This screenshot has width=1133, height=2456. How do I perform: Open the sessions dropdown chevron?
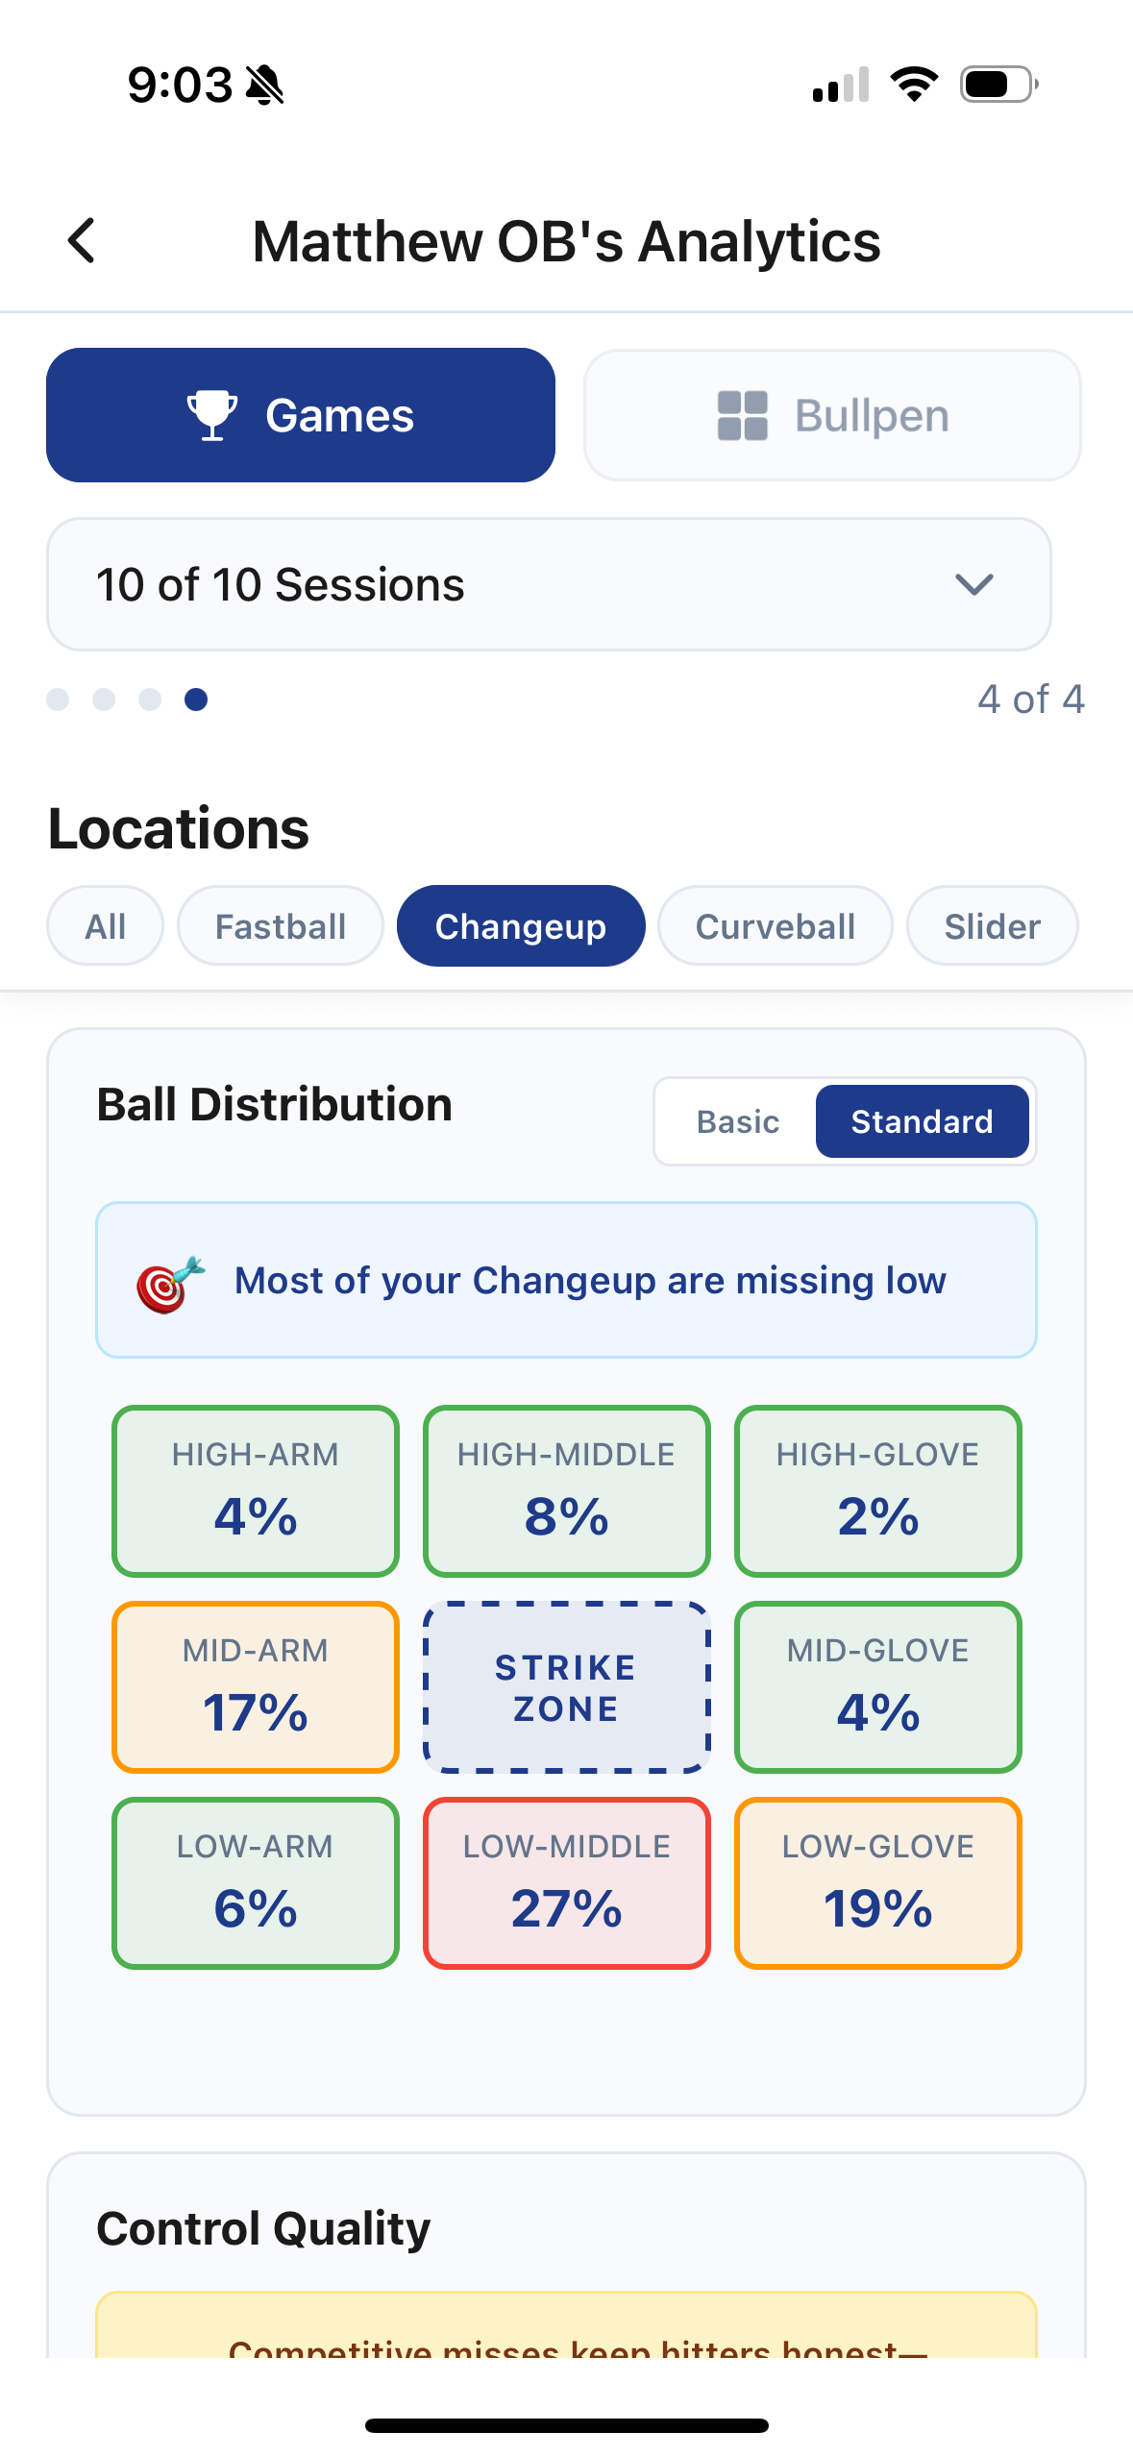[x=973, y=584]
